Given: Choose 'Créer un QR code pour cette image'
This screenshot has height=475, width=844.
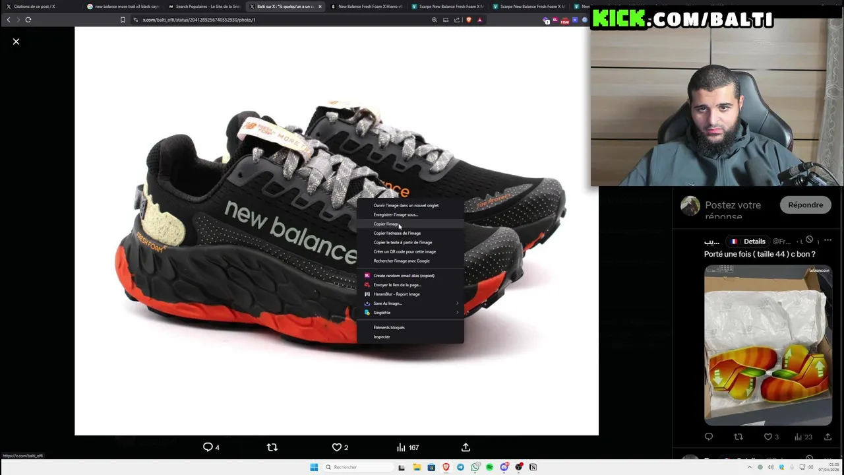Looking at the screenshot, I should [410, 251].
